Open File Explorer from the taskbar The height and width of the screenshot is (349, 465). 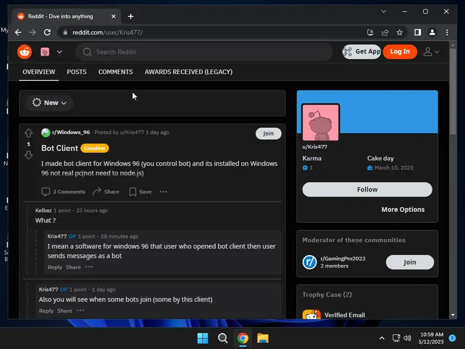(x=263, y=338)
